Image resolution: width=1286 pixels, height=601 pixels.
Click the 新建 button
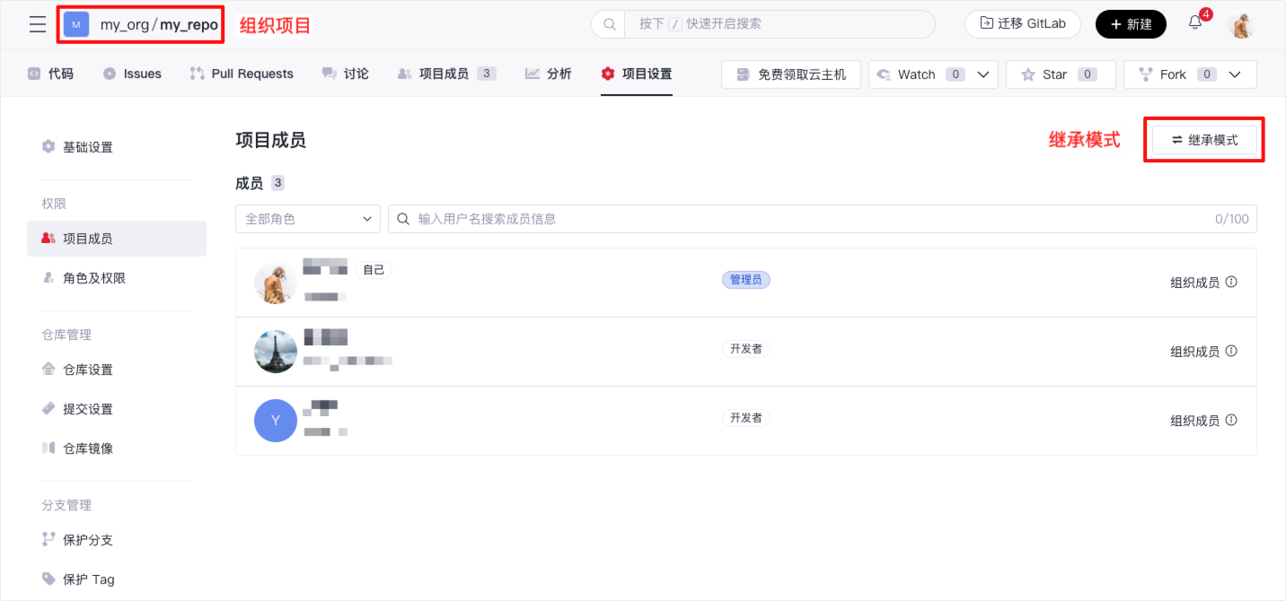point(1131,24)
